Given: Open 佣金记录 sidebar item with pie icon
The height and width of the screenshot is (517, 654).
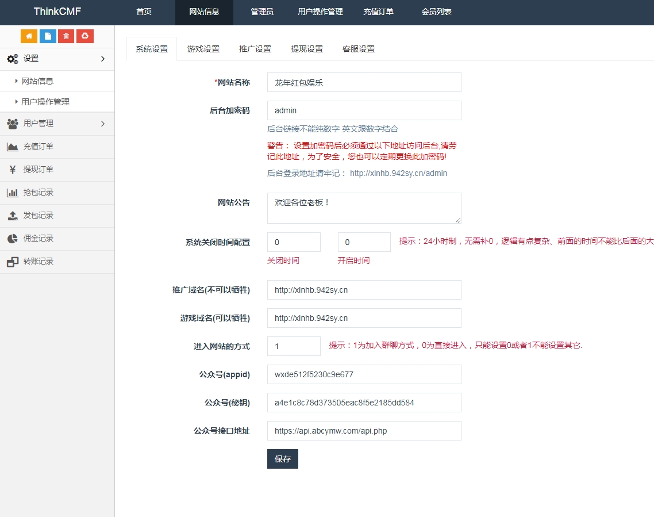Looking at the screenshot, I should pyautogui.click(x=38, y=239).
